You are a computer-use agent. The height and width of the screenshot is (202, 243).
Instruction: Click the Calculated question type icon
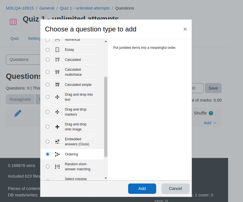pyautogui.click(x=57, y=59)
